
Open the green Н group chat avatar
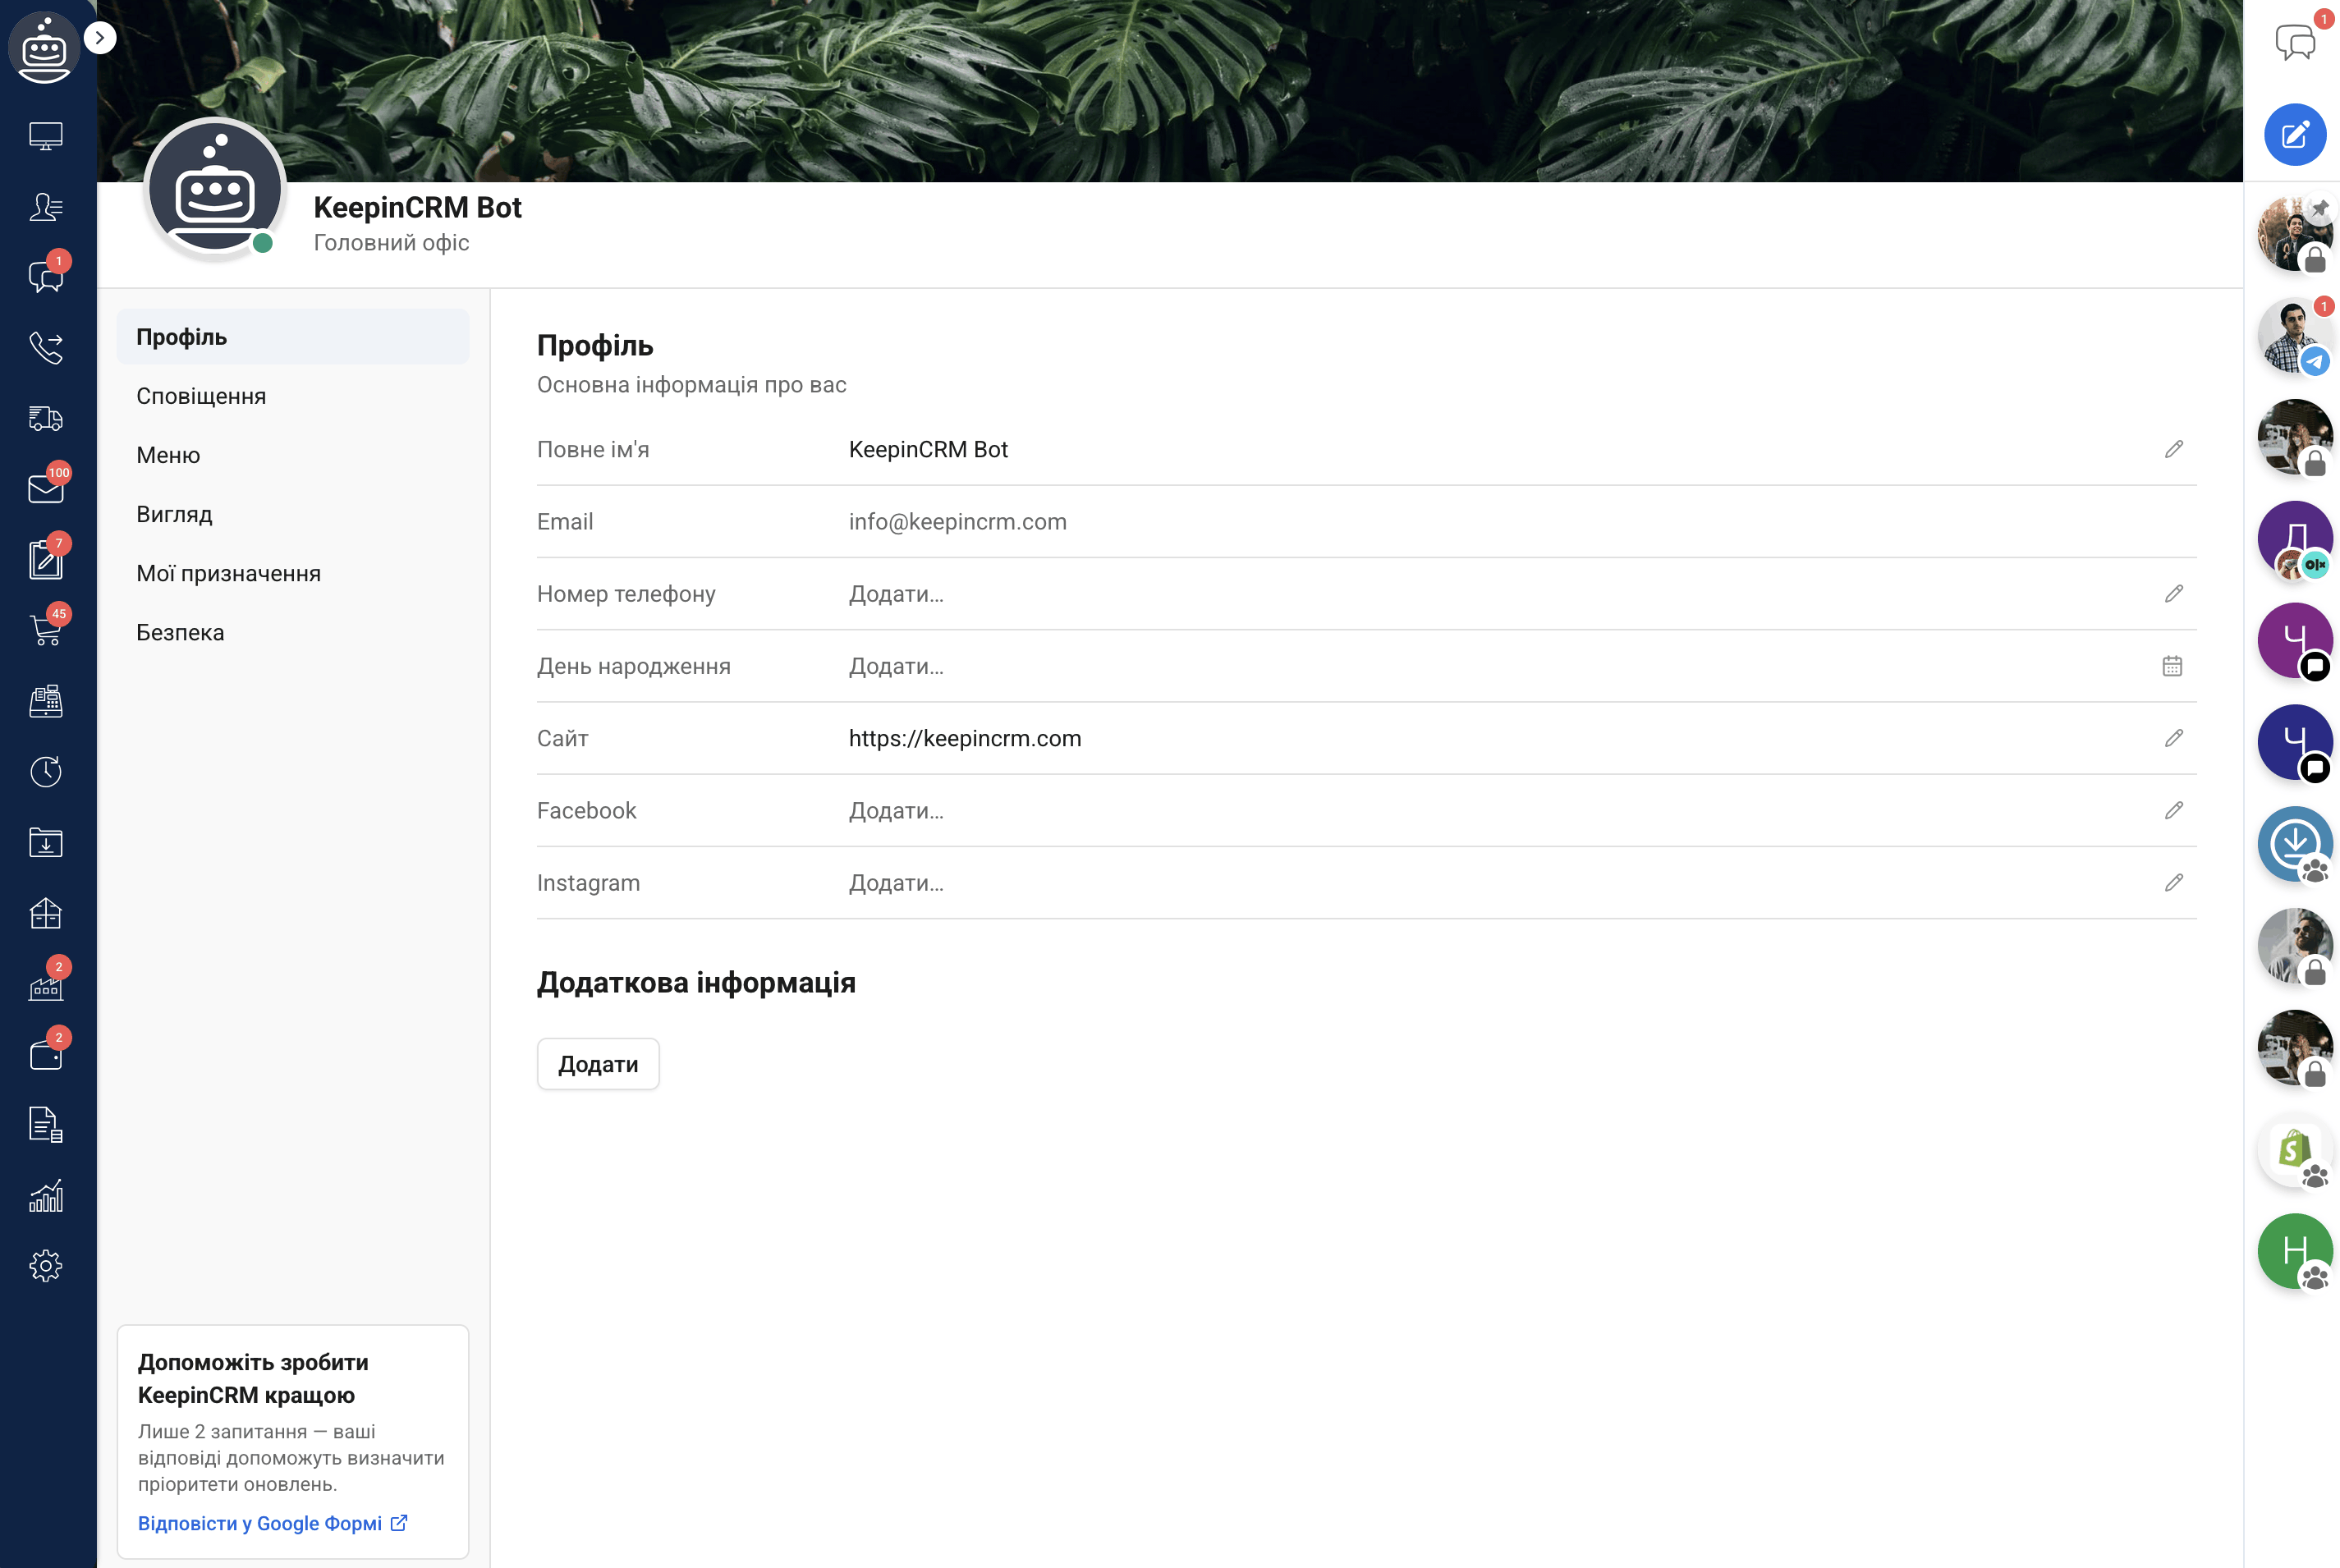tap(2295, 1251)
